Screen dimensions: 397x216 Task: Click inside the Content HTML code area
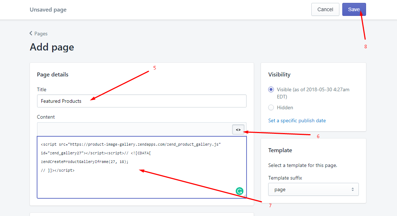[x=142, y=167]
